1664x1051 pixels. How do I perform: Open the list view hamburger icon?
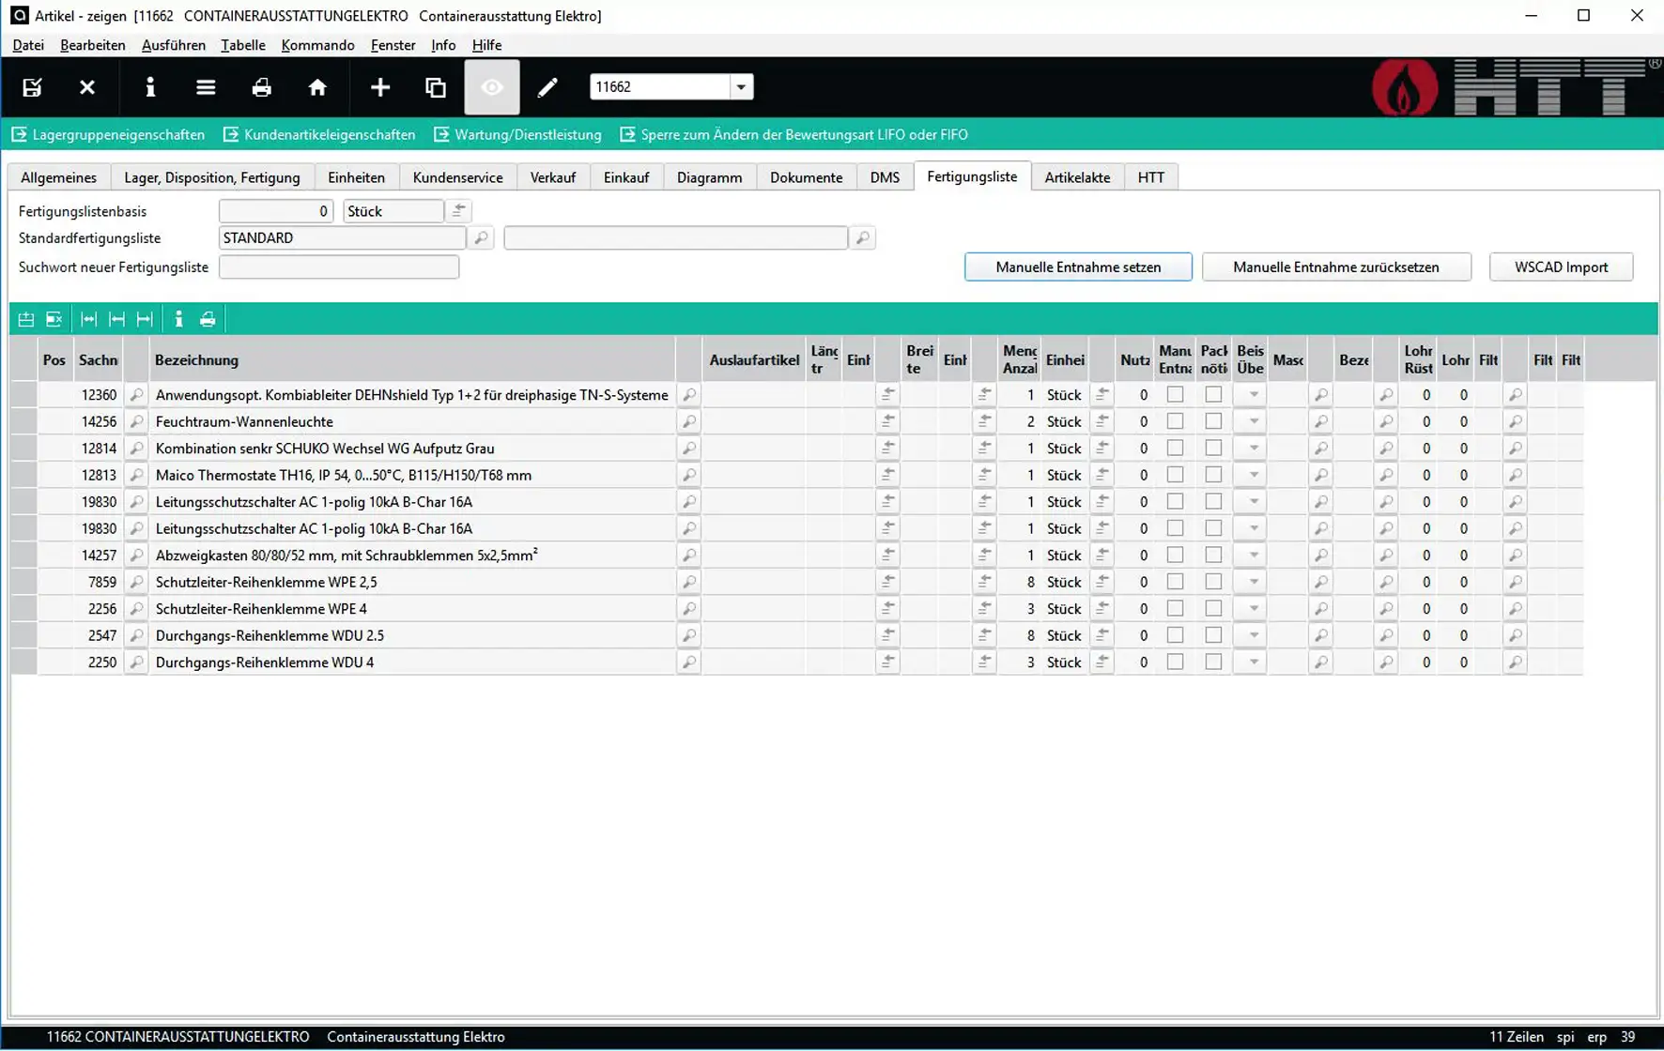pos(206,87)
